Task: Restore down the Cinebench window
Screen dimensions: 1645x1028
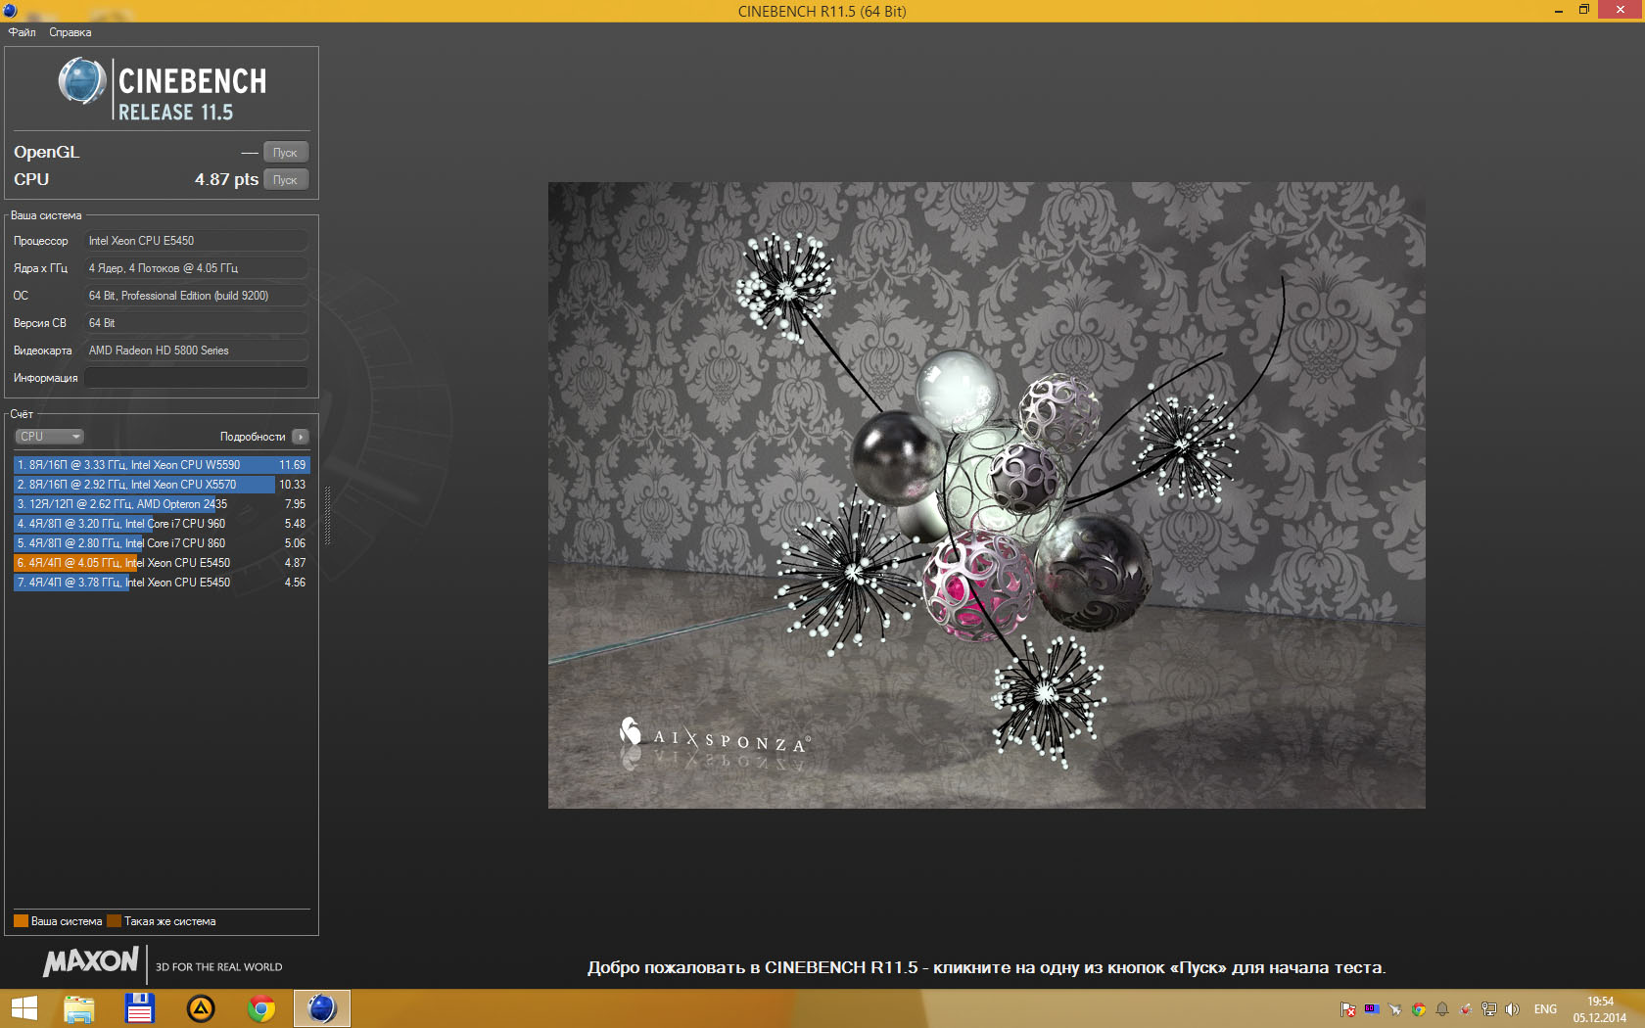Action: point(1583,10)
